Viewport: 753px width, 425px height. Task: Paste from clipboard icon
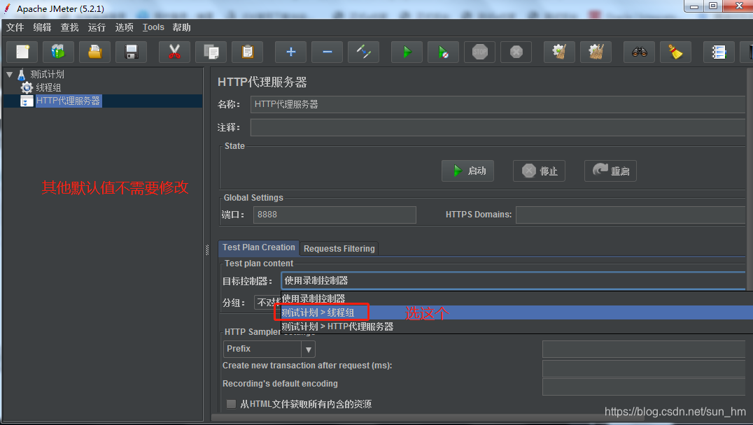(x=247, y=52)
